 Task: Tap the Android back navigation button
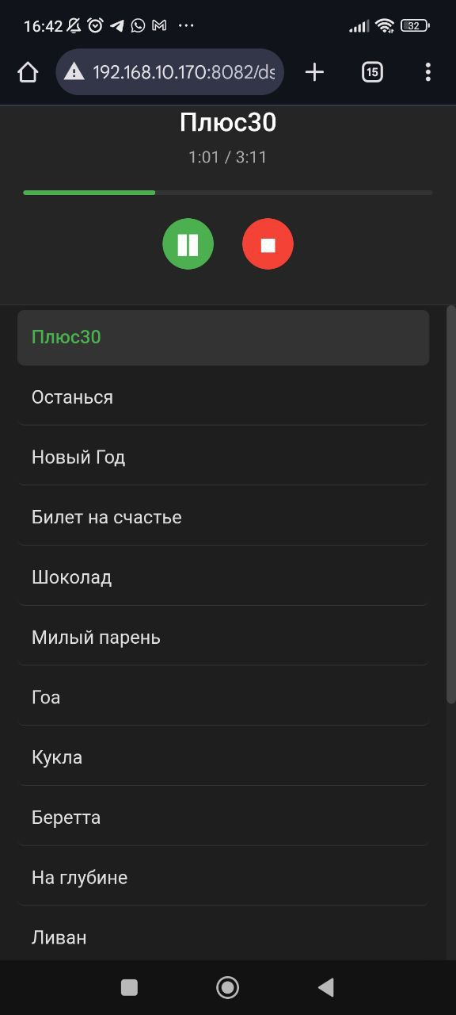coord(325,987)
